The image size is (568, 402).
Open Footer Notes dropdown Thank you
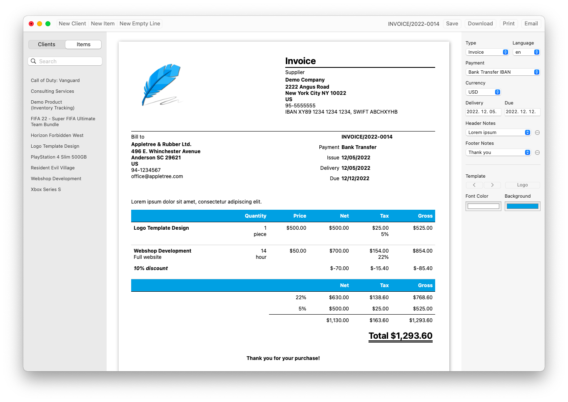point(498,152)
